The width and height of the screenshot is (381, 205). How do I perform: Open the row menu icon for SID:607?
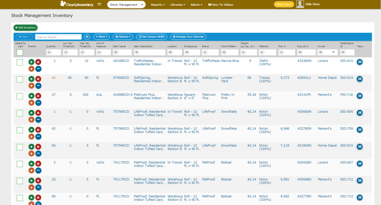[x=360, y=164]
